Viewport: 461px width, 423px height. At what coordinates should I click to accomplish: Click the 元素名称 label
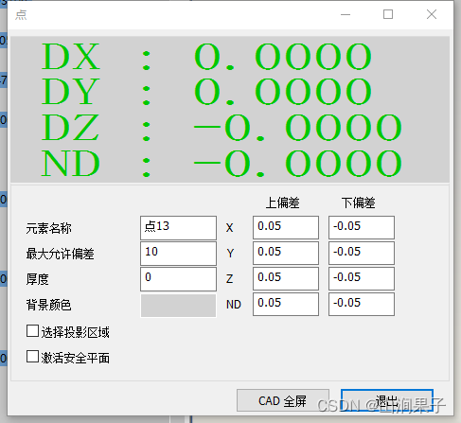(x=48, y=228)
